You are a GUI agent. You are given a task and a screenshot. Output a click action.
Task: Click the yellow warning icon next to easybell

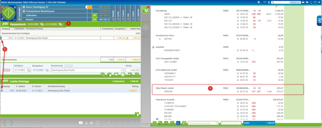coord(154,47)
